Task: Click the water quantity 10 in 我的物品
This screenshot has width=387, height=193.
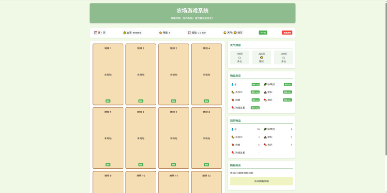Action: [x=258, y=129]
